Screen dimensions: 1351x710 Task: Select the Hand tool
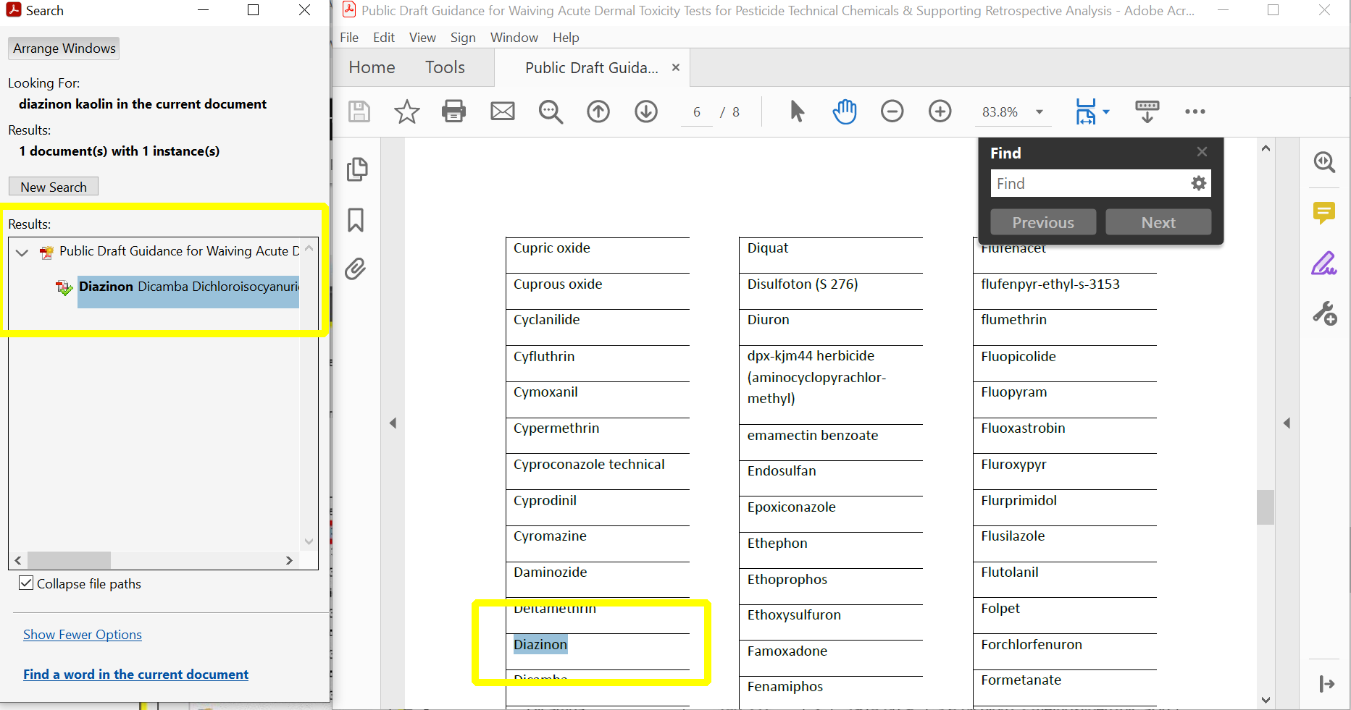click(x=844, y=111)
